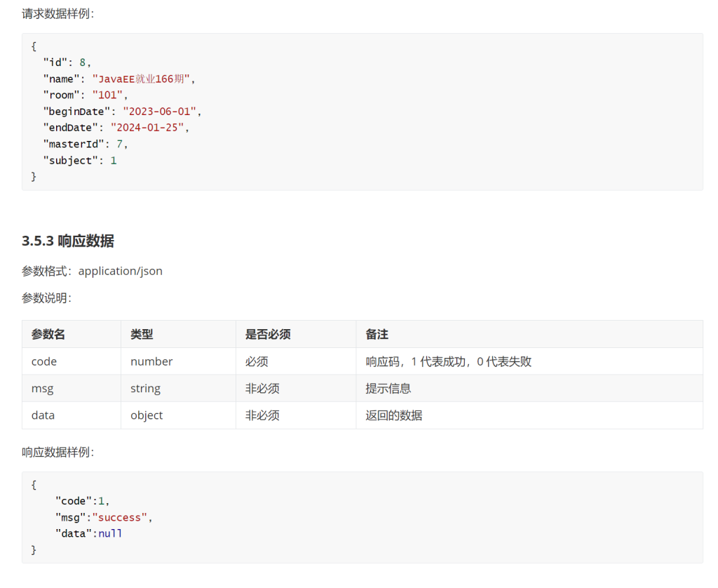Click the "参数名" table column header

pos(48,335)
